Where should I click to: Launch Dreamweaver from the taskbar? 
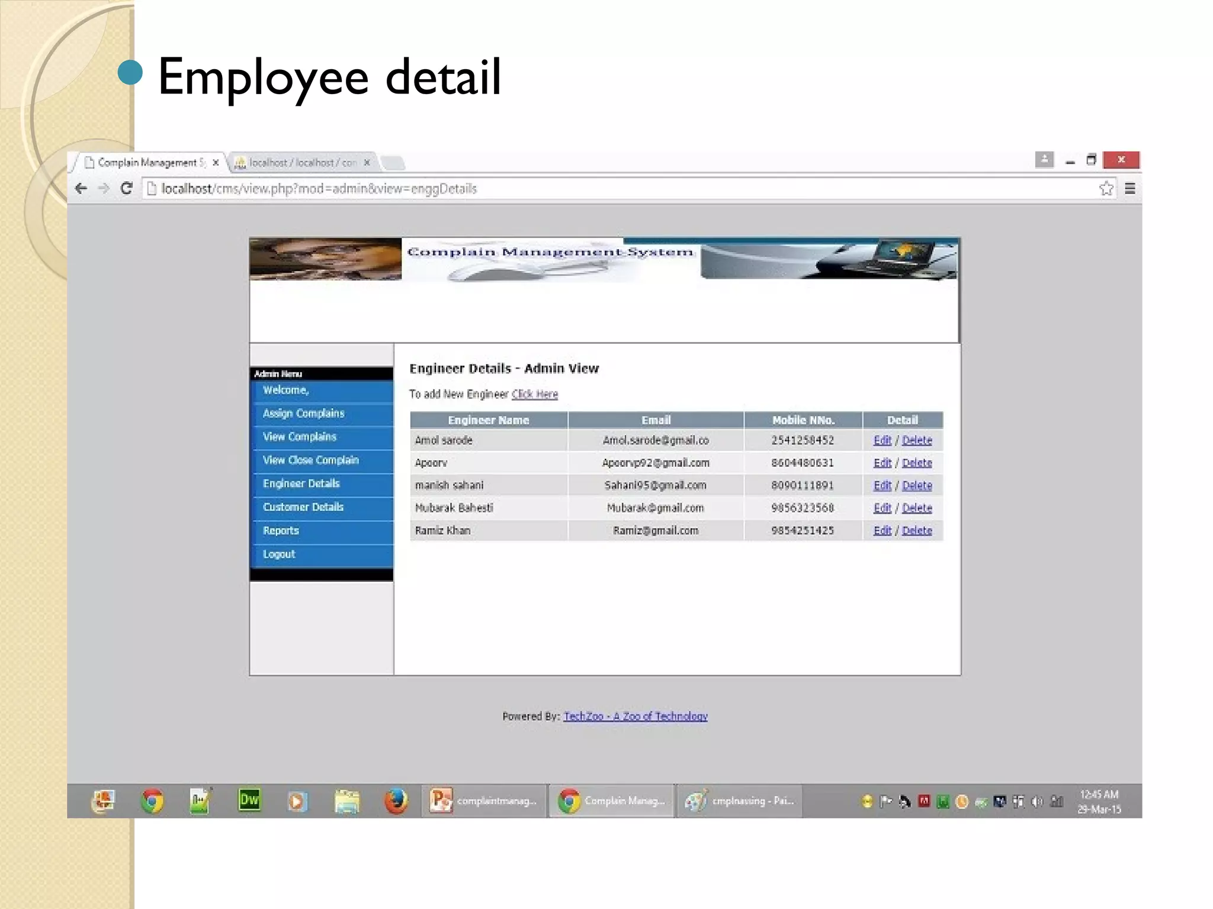point(249,801)
